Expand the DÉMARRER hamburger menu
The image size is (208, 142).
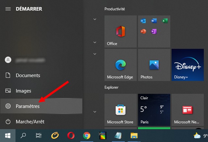pyautogui.click(x=8, y=9)
